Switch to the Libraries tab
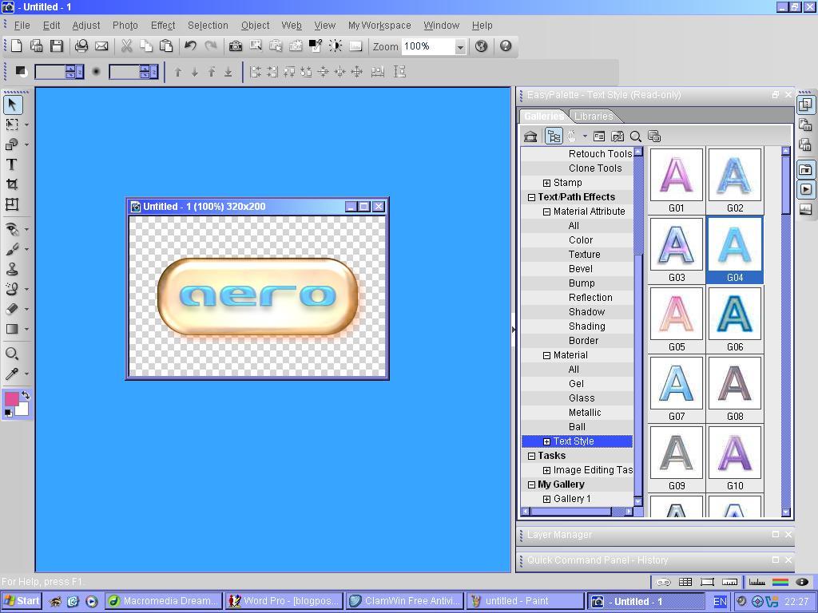 click(594, 117)
